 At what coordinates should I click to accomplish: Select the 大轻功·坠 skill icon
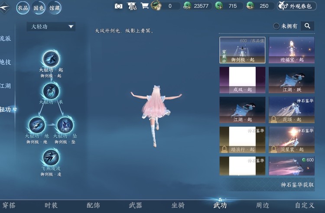tap(65, 125)
